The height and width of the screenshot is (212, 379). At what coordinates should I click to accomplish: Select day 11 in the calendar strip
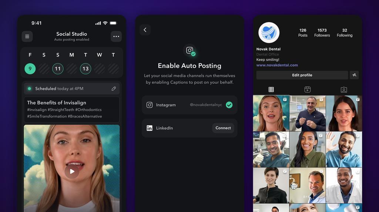coord(58,69)
